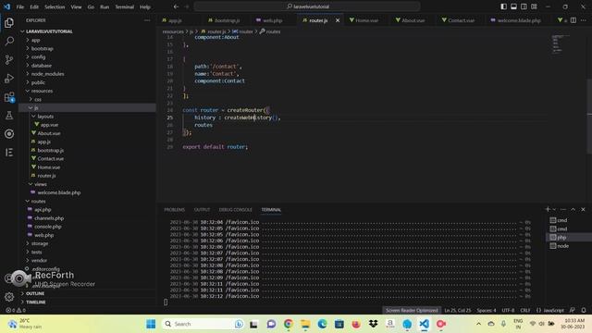Show the Problems panel tab

pos(175,210)
